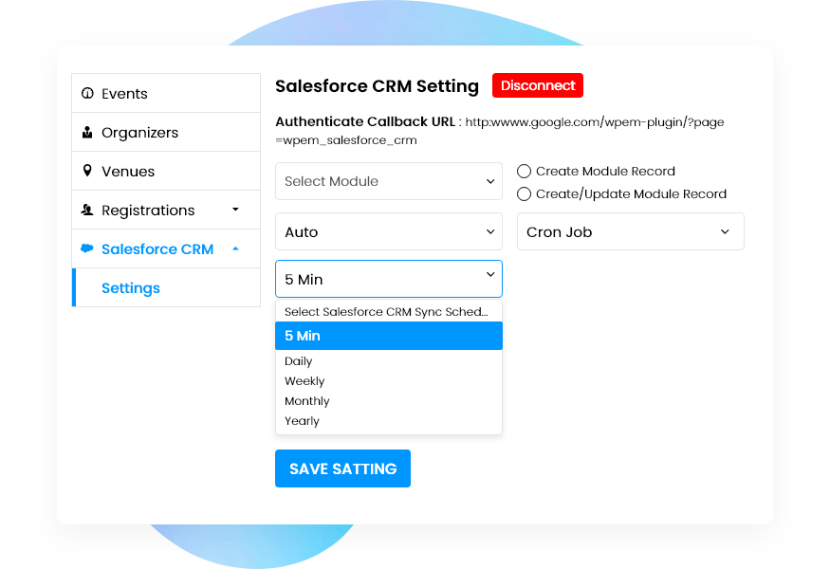
Task: Open the Select Module dropdown arrow
Action: coord(491,181)
